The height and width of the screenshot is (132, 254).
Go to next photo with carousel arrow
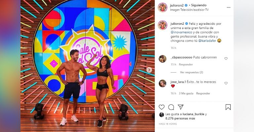[x=149, y=70]
